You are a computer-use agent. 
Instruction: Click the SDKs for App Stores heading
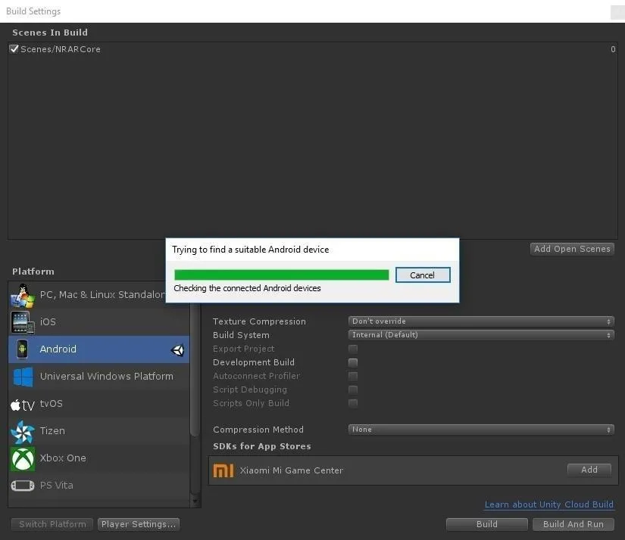[262, 446]
